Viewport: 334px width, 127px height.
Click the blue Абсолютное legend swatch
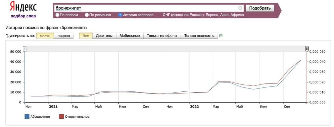[x=27, y=117]
